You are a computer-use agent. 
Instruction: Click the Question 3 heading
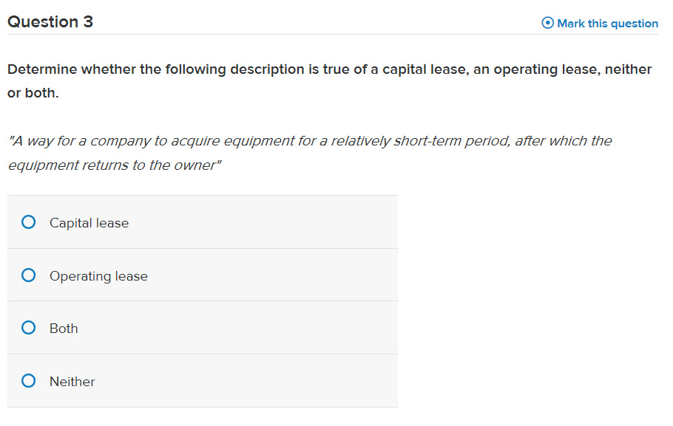pyautogui.click(x=50, y=21)
